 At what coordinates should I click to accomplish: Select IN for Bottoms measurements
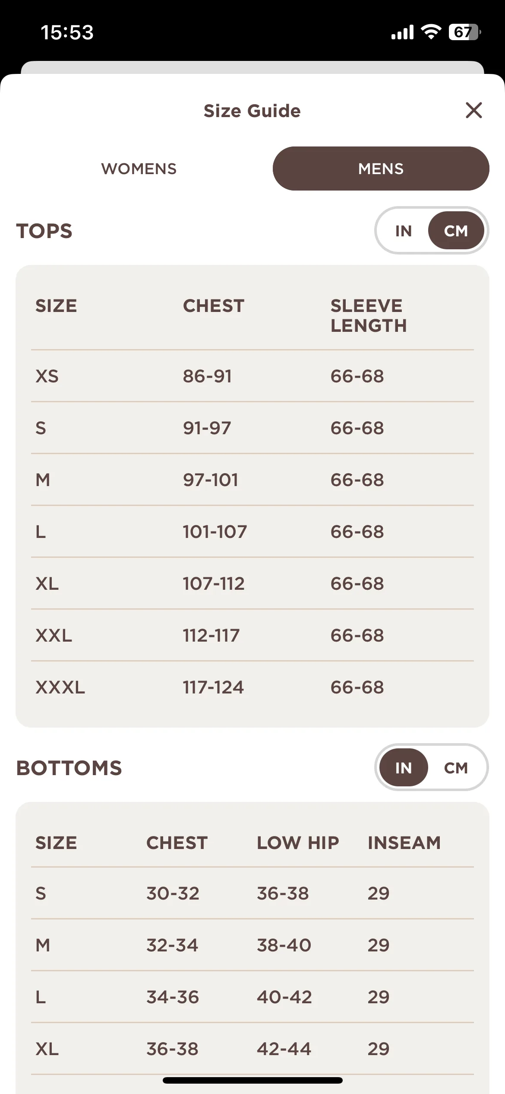[x=404, y=768]
